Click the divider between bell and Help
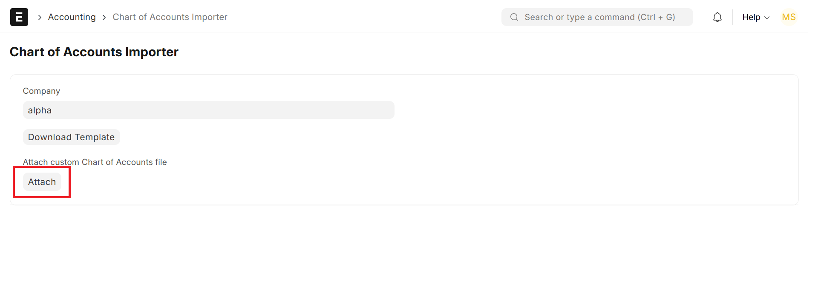Screen dimensions: 818x283 (x=732, y=17)
